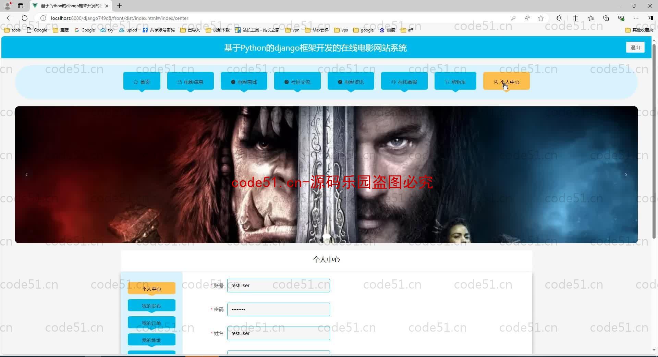This screenshot has width=658, height=357.
Task: Go to the 首页 nav tab
Action: pyautogui.click(x=142, y=82)
